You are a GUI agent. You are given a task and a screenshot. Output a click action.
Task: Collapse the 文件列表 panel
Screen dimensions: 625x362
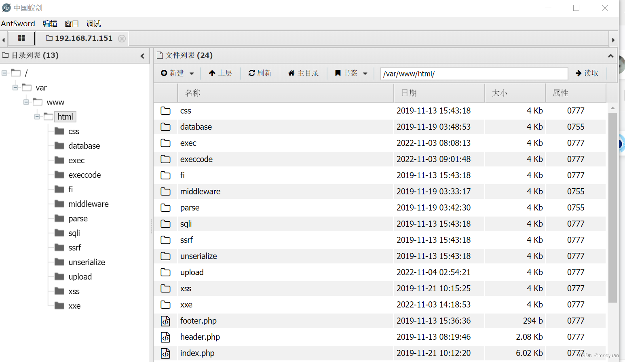pyautogui.click(x=610, y=56)
